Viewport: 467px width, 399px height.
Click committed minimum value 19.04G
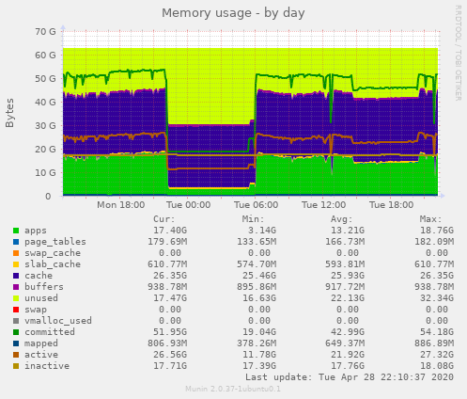click(x=259, y=332)
